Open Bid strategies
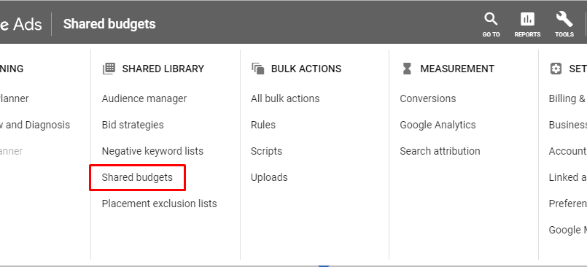The width and height of the screenshot is (587, 267). [133, 125]
